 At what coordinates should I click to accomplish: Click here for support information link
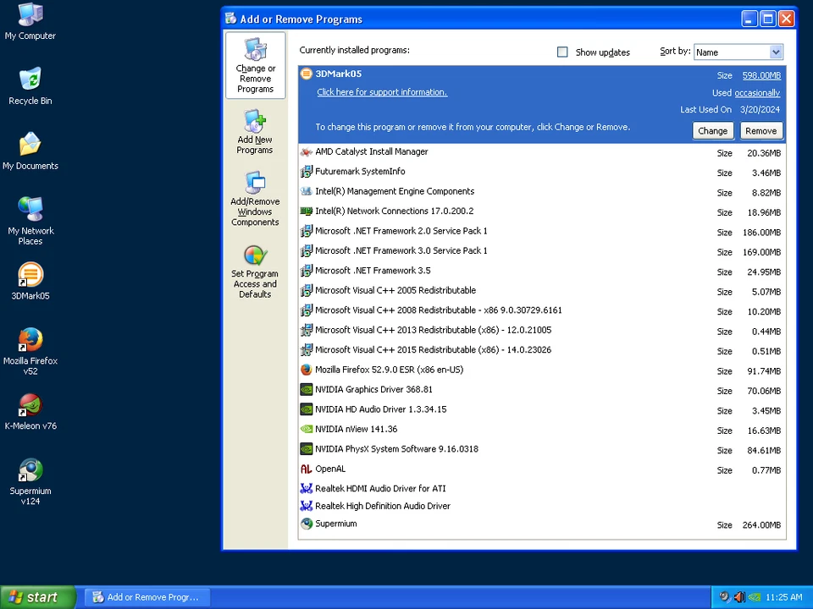coord(381,92)
